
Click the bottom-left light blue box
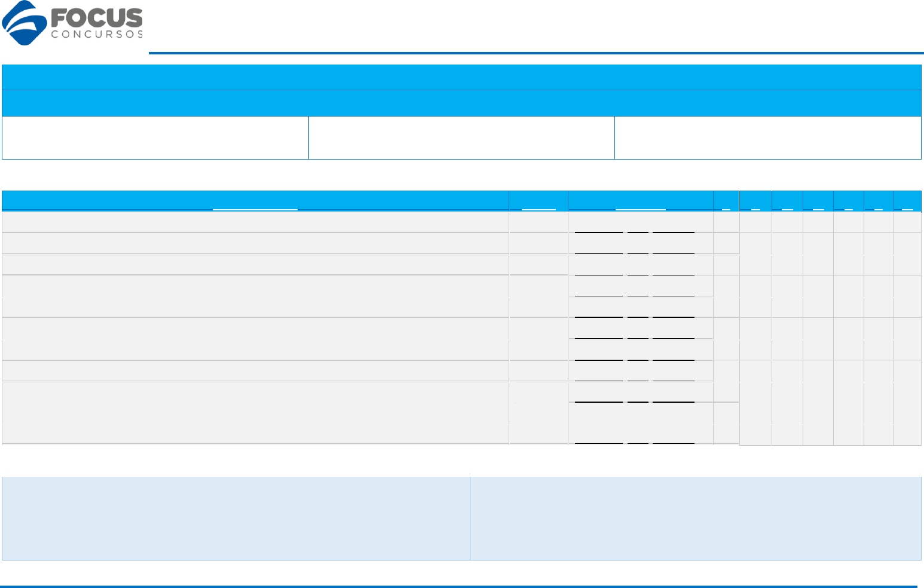tap(236, 518)
